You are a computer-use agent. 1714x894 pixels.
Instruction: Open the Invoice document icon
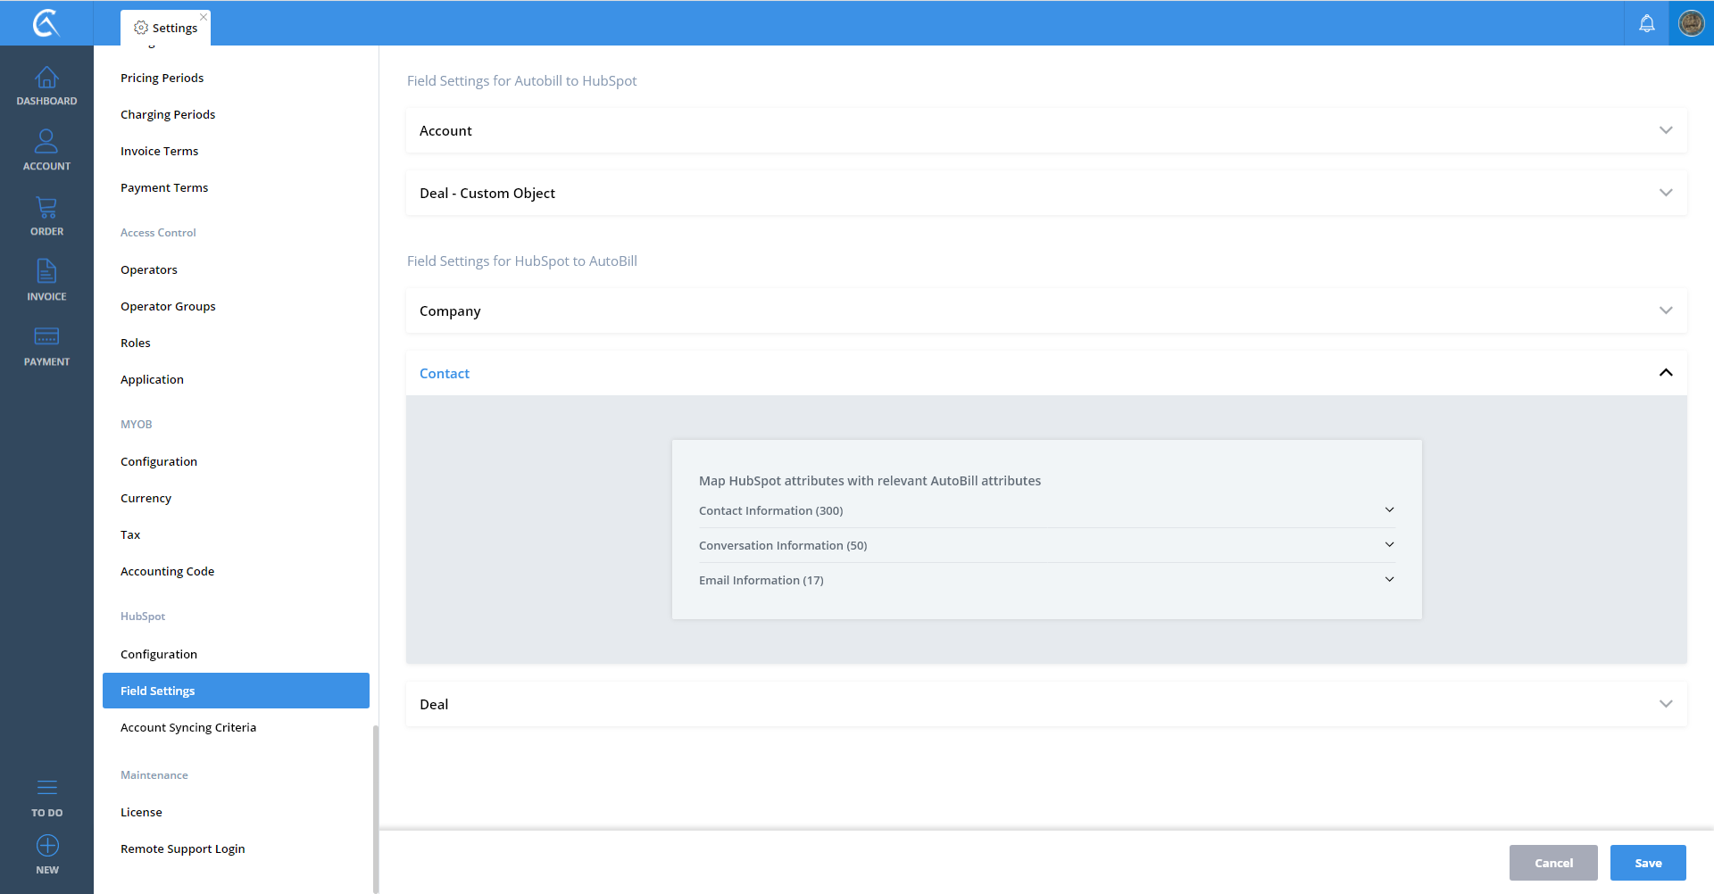point(46,272)
